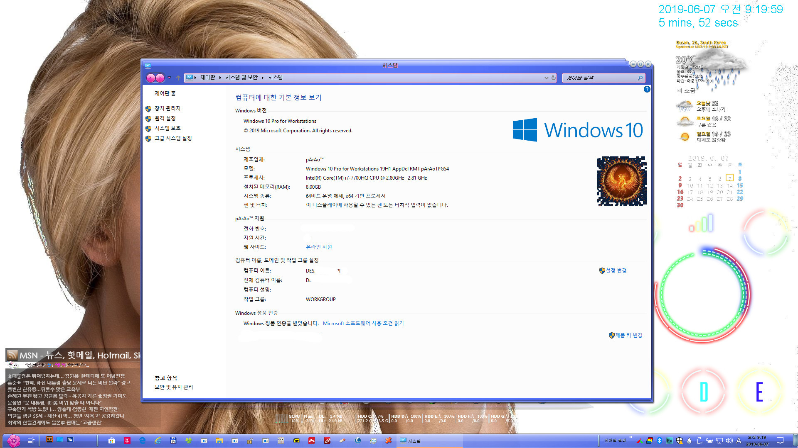Click the network tray icon
The image size is (798, 448).
719,441
